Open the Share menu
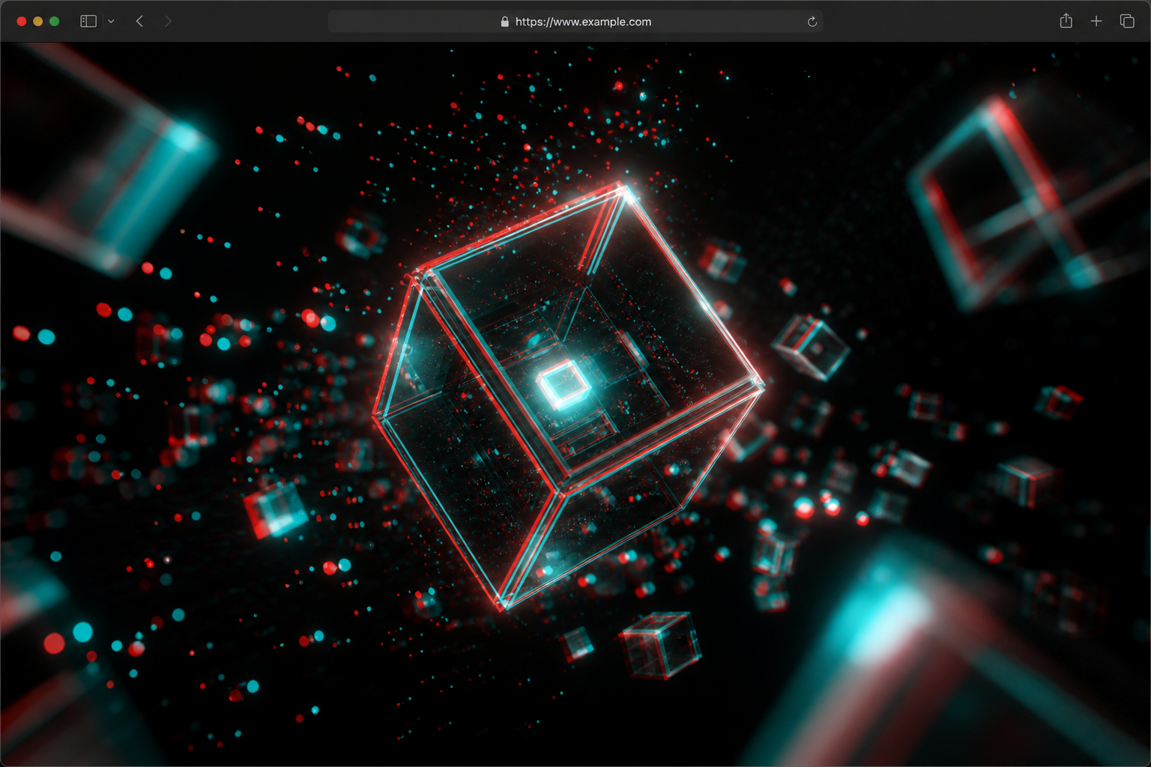Viewport: 1151px width, 767px height. 1066,21
